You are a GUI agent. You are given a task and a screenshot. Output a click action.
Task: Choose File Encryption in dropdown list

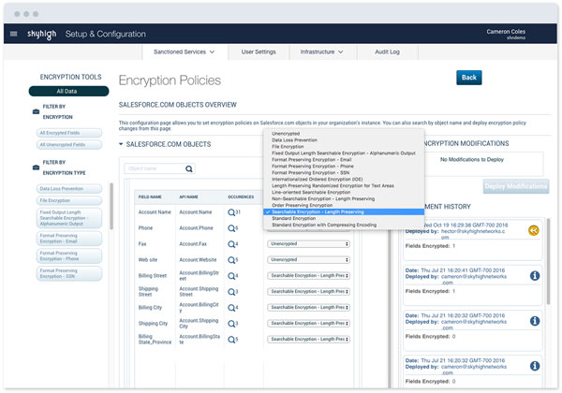pos(344,146)
